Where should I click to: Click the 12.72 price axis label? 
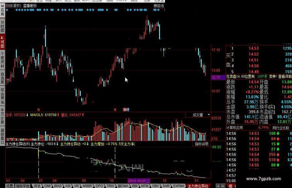tap(216, 78)
